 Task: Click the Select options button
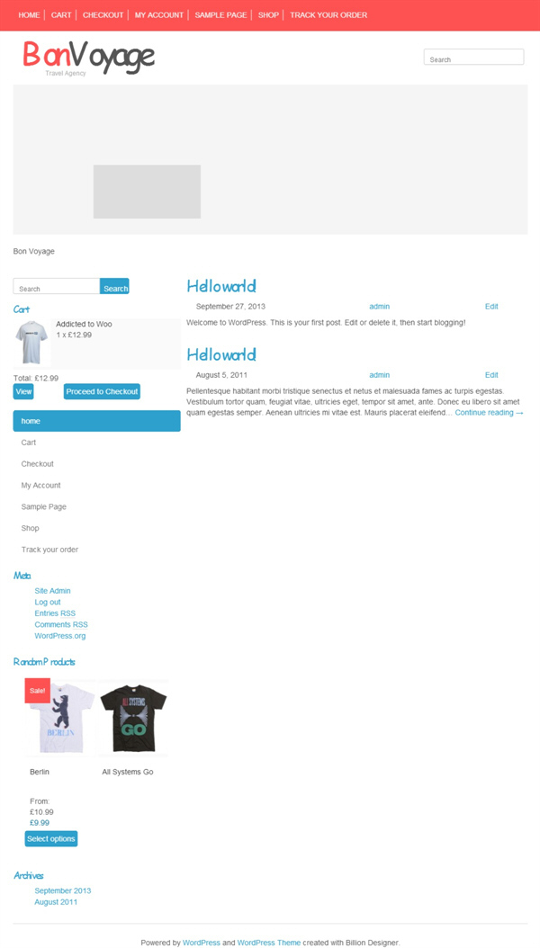pyautogui.click(x=51, y=838)
